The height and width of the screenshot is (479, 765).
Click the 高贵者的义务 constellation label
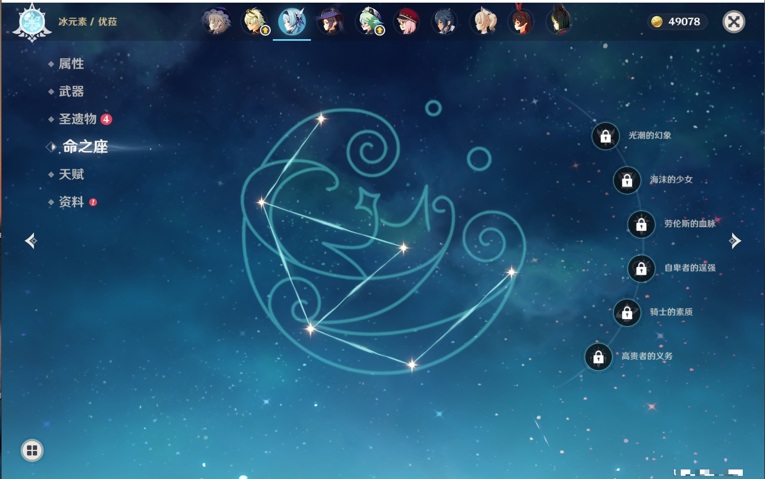(647, 356)
